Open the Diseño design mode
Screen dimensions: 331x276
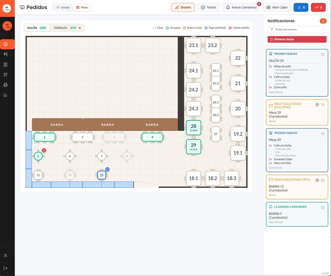click(x=183, y=7)
